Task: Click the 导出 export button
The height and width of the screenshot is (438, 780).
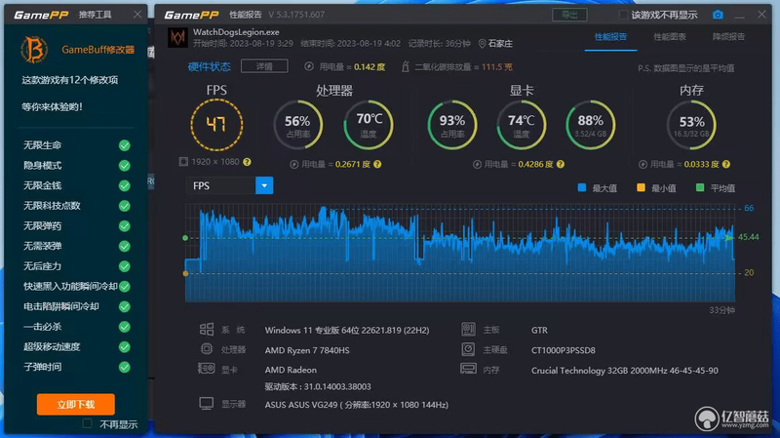Action: click(x=569, y=15)
